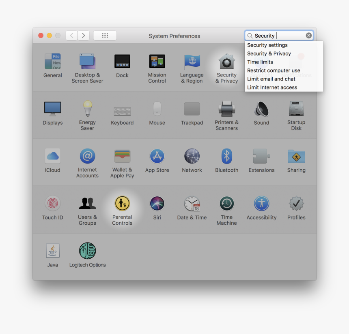This screenshot has width=349, height=334.
Task: Open Time Machine preferences
Action: point(226,204)
